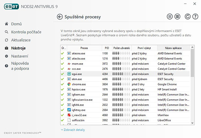The image size is (201, 138).
Task: Select Nástroje in sidebar
Action: 18,48
